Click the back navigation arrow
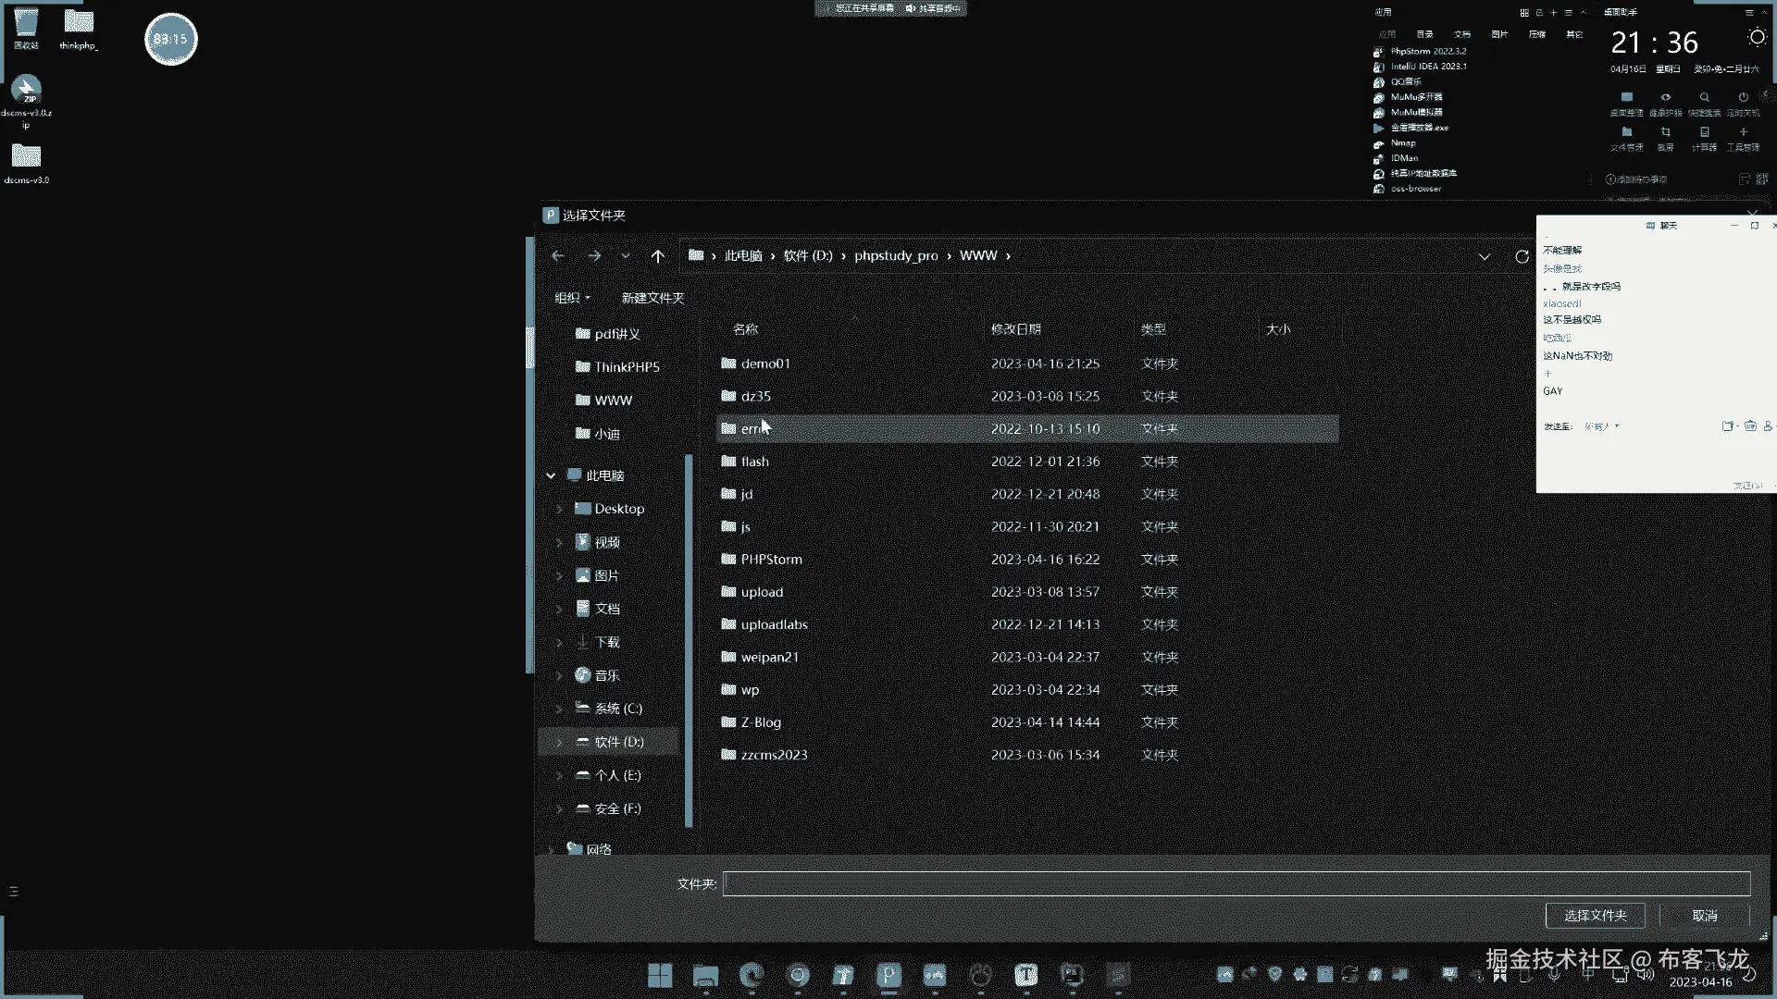This screenshot has width=1777, height=999. (557, 256)
